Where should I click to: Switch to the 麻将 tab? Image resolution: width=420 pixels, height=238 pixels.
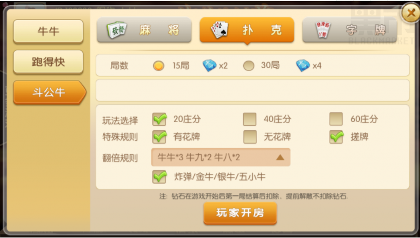(144, 30)
